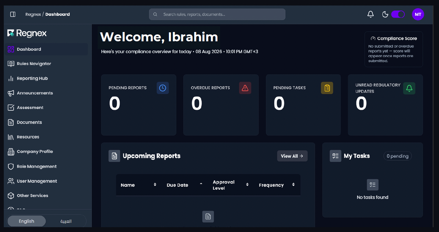Click the Compliance Score panel
The image size is (439, 232).
tap(394, 49)
